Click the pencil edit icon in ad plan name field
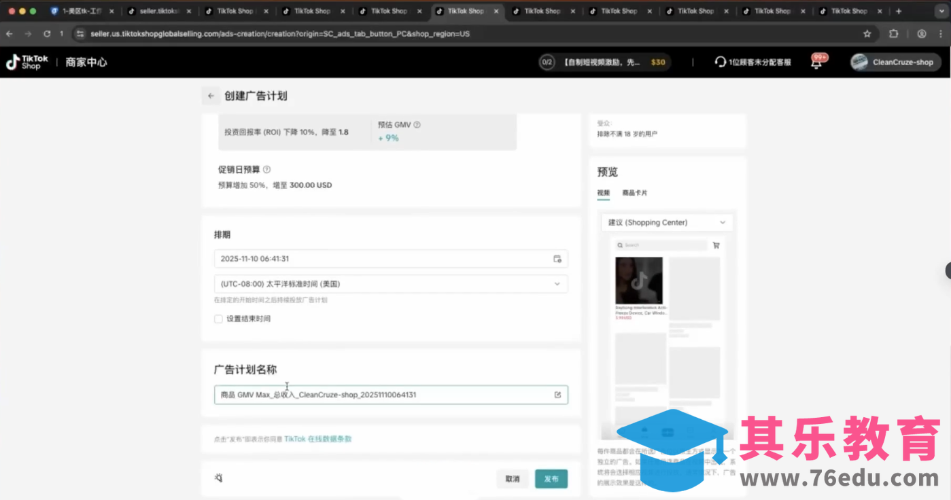Viewport: 951px width, 500px height. [557, 395]
